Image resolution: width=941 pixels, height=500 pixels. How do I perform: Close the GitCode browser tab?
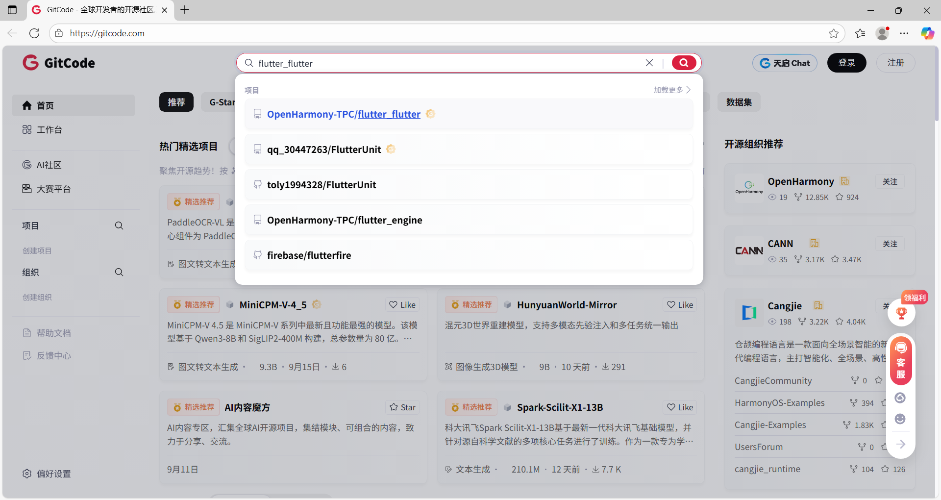165,10
